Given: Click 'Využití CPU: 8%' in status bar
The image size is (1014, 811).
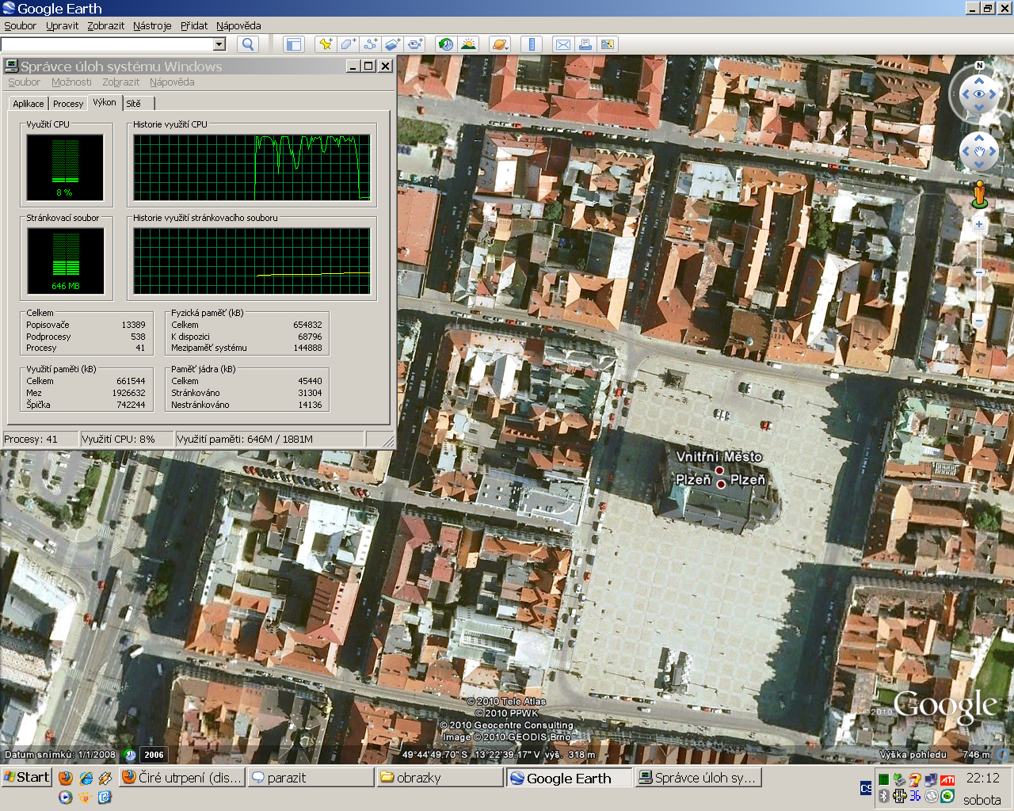Looking at the screenshot, I should click(x=118, y=439).
